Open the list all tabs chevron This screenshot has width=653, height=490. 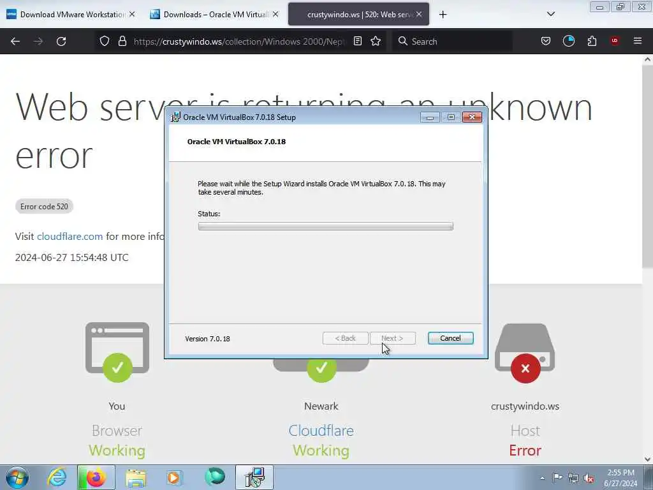coord(550,14)
